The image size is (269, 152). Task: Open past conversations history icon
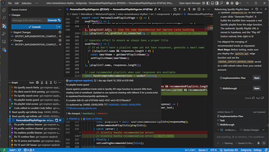pos(257,9)
